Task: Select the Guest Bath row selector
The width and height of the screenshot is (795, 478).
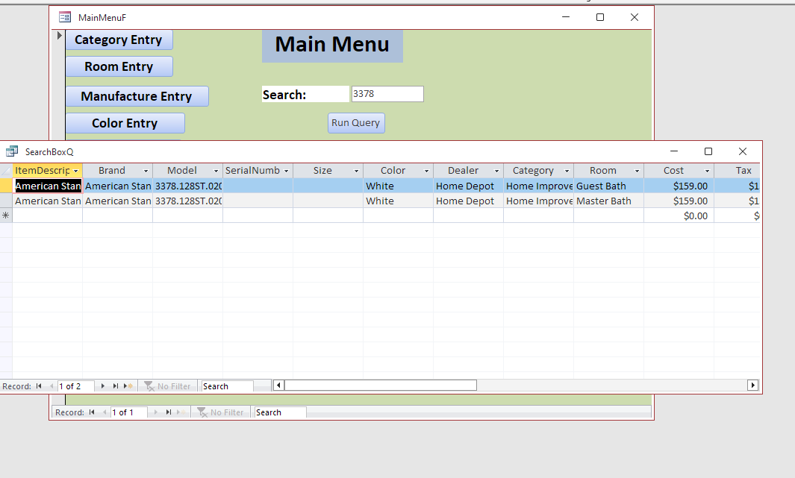Action: click(6, 186)
